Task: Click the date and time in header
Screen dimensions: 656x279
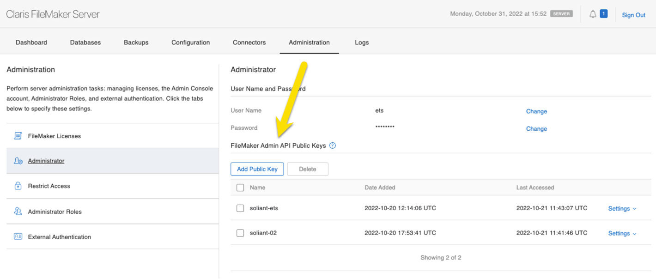Action: [498, 14]
